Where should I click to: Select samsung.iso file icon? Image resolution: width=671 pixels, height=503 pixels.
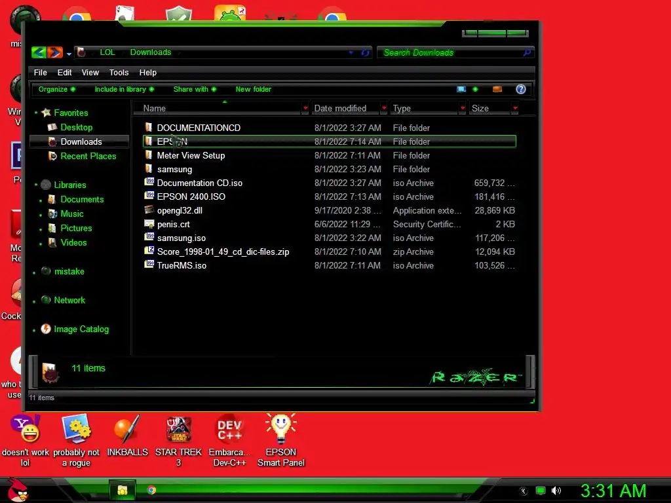pos(149,237)
